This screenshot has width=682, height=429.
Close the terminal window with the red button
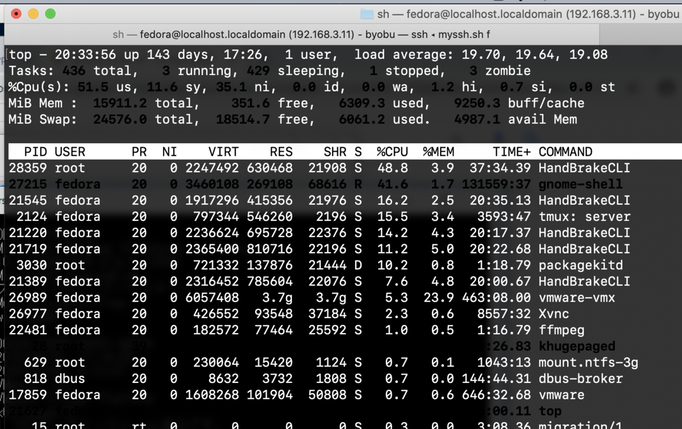tap(16, 13)
